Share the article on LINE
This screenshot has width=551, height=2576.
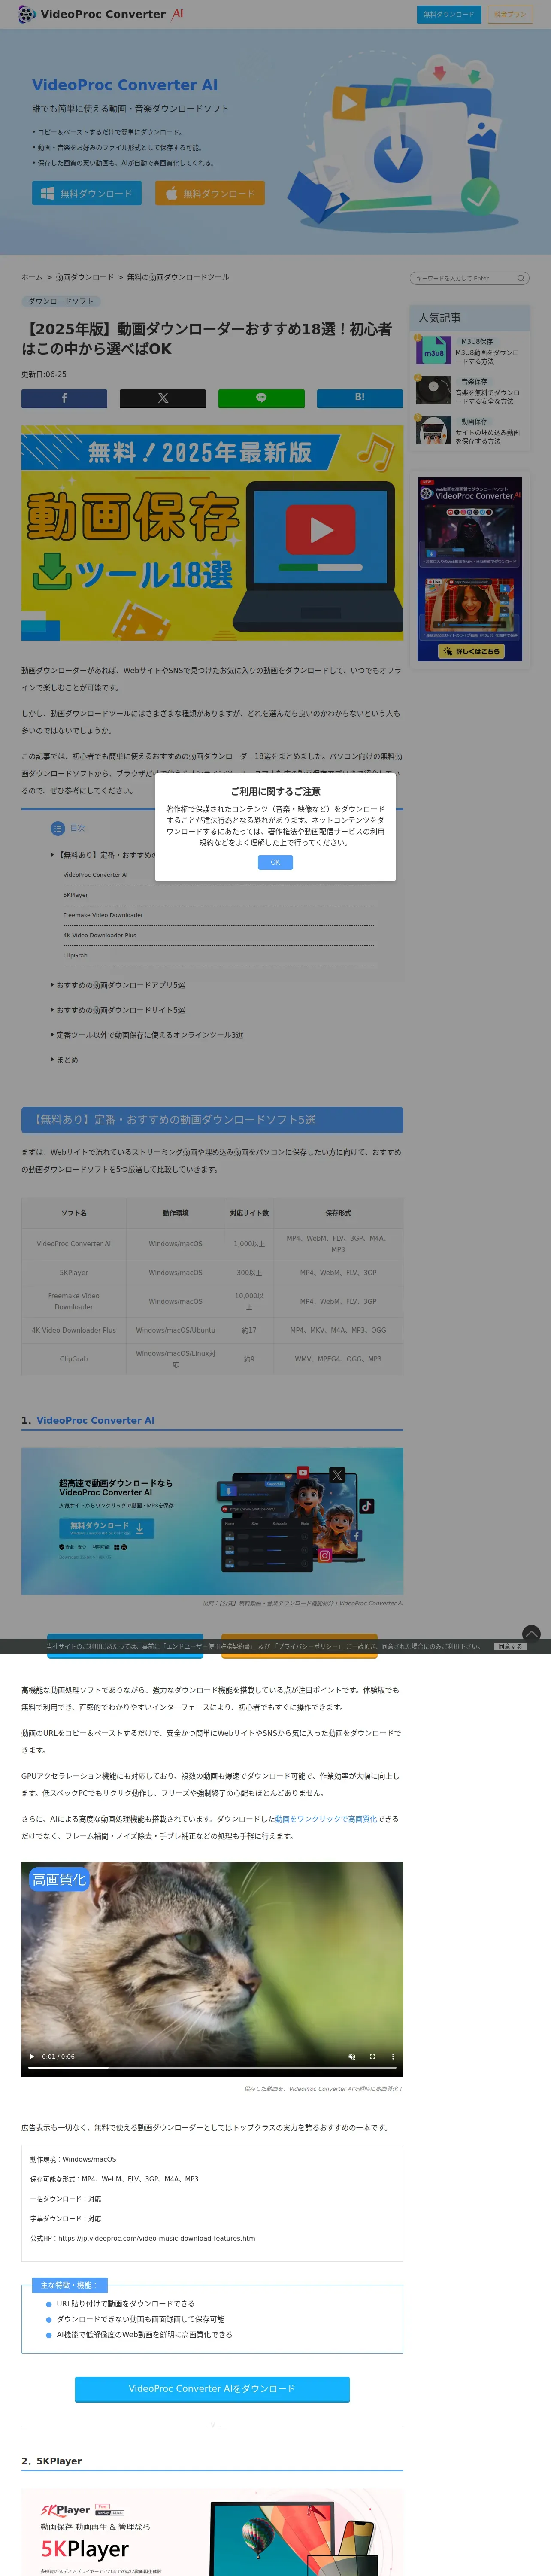[x=261, y=398]
